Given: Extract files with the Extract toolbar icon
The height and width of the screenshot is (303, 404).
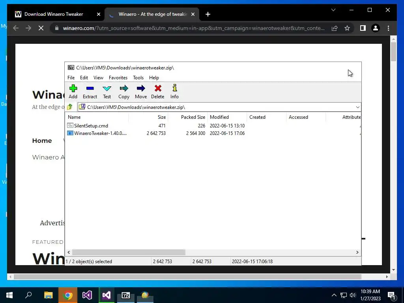Looking at the screenshot, I should tap(90, 92).
